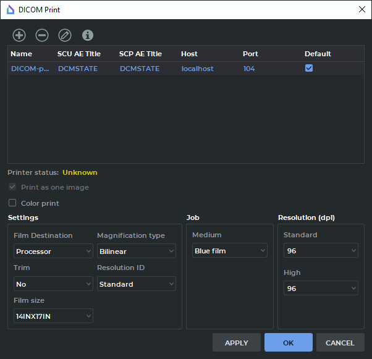
Task: Click the DCMSTATE cell under SCP AE Title
Action: pyautogui.click(x=140, y=69)
